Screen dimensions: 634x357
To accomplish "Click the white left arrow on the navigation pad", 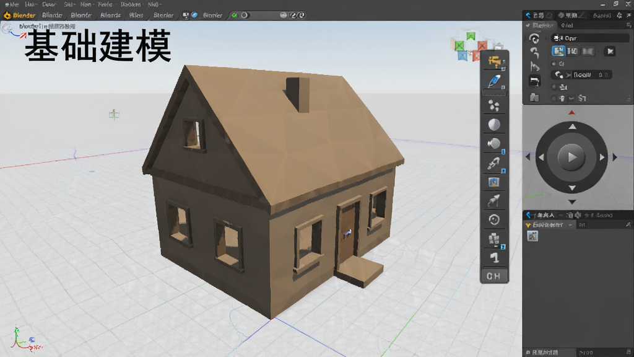I will [541, 157].
